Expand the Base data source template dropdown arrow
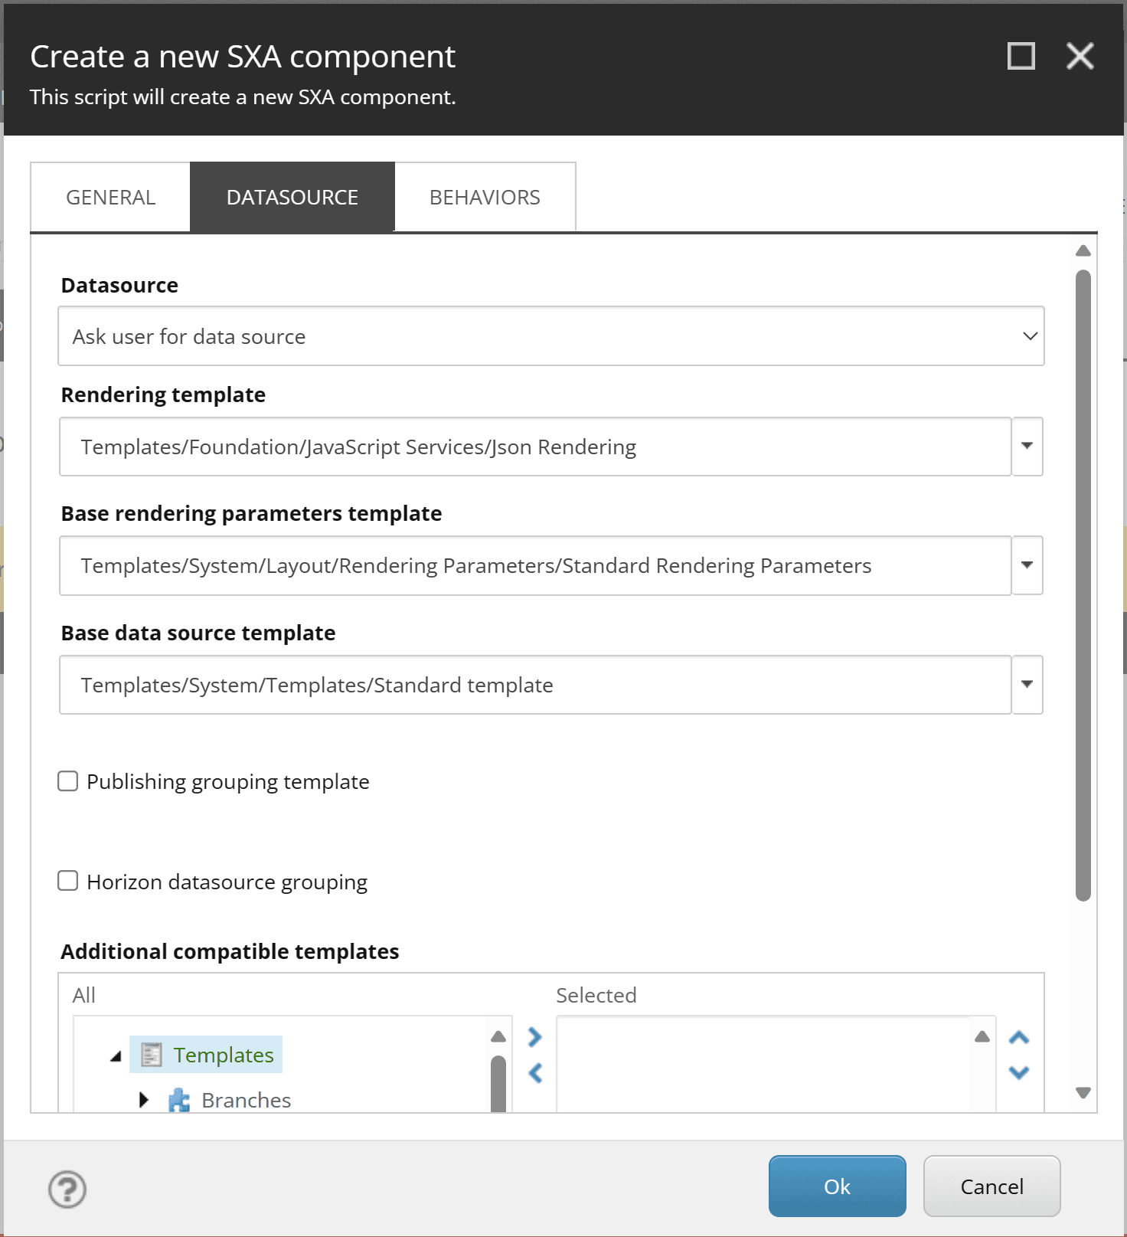The width and height of the screenshot is (1127, 1237). [1027, 685]
